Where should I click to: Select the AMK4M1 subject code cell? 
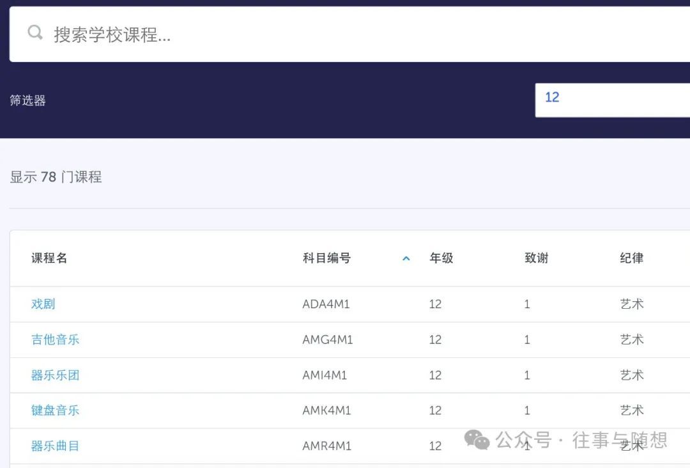coord(326,410)
